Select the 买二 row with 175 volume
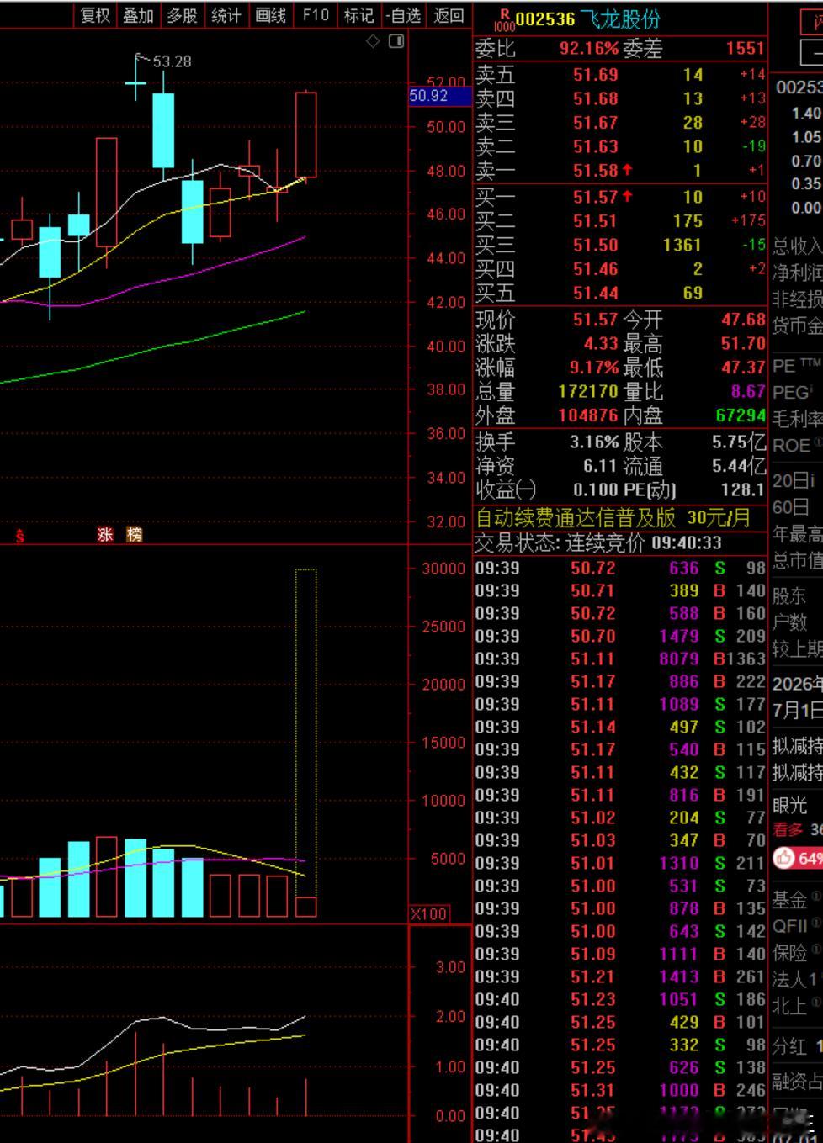 click(621, 221)
